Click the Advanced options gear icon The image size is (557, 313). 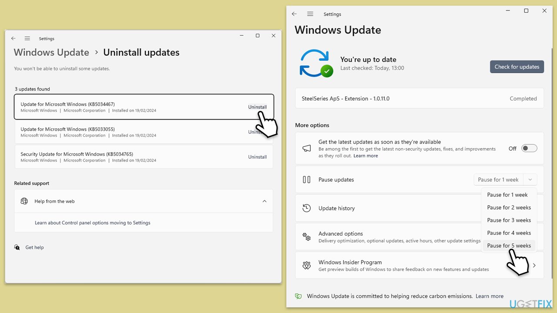click(x=306, y=237)
